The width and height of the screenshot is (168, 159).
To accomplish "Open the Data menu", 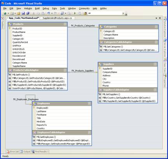I will pyautogui.click(x=54, y=9).
